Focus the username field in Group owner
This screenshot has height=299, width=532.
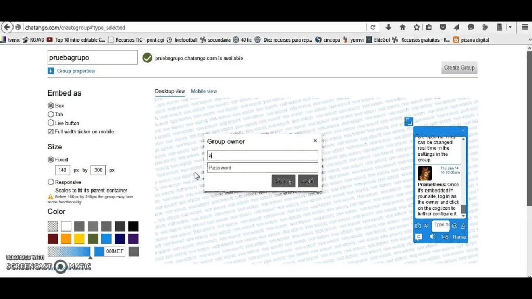(x=263, y=156)
